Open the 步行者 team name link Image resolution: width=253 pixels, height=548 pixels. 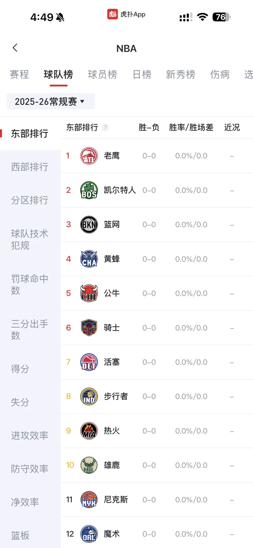[116, 397]
